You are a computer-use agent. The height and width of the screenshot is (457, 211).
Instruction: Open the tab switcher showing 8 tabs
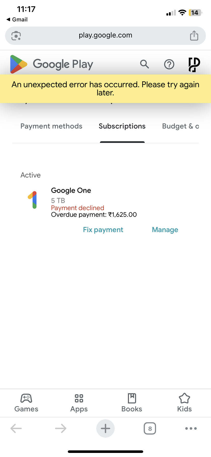click(x=150, y=428)
